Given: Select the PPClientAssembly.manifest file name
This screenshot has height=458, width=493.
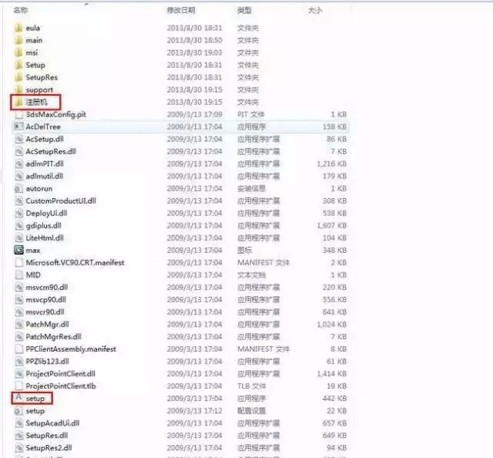Looking at the screenshot, I should [x=71, y=349].
